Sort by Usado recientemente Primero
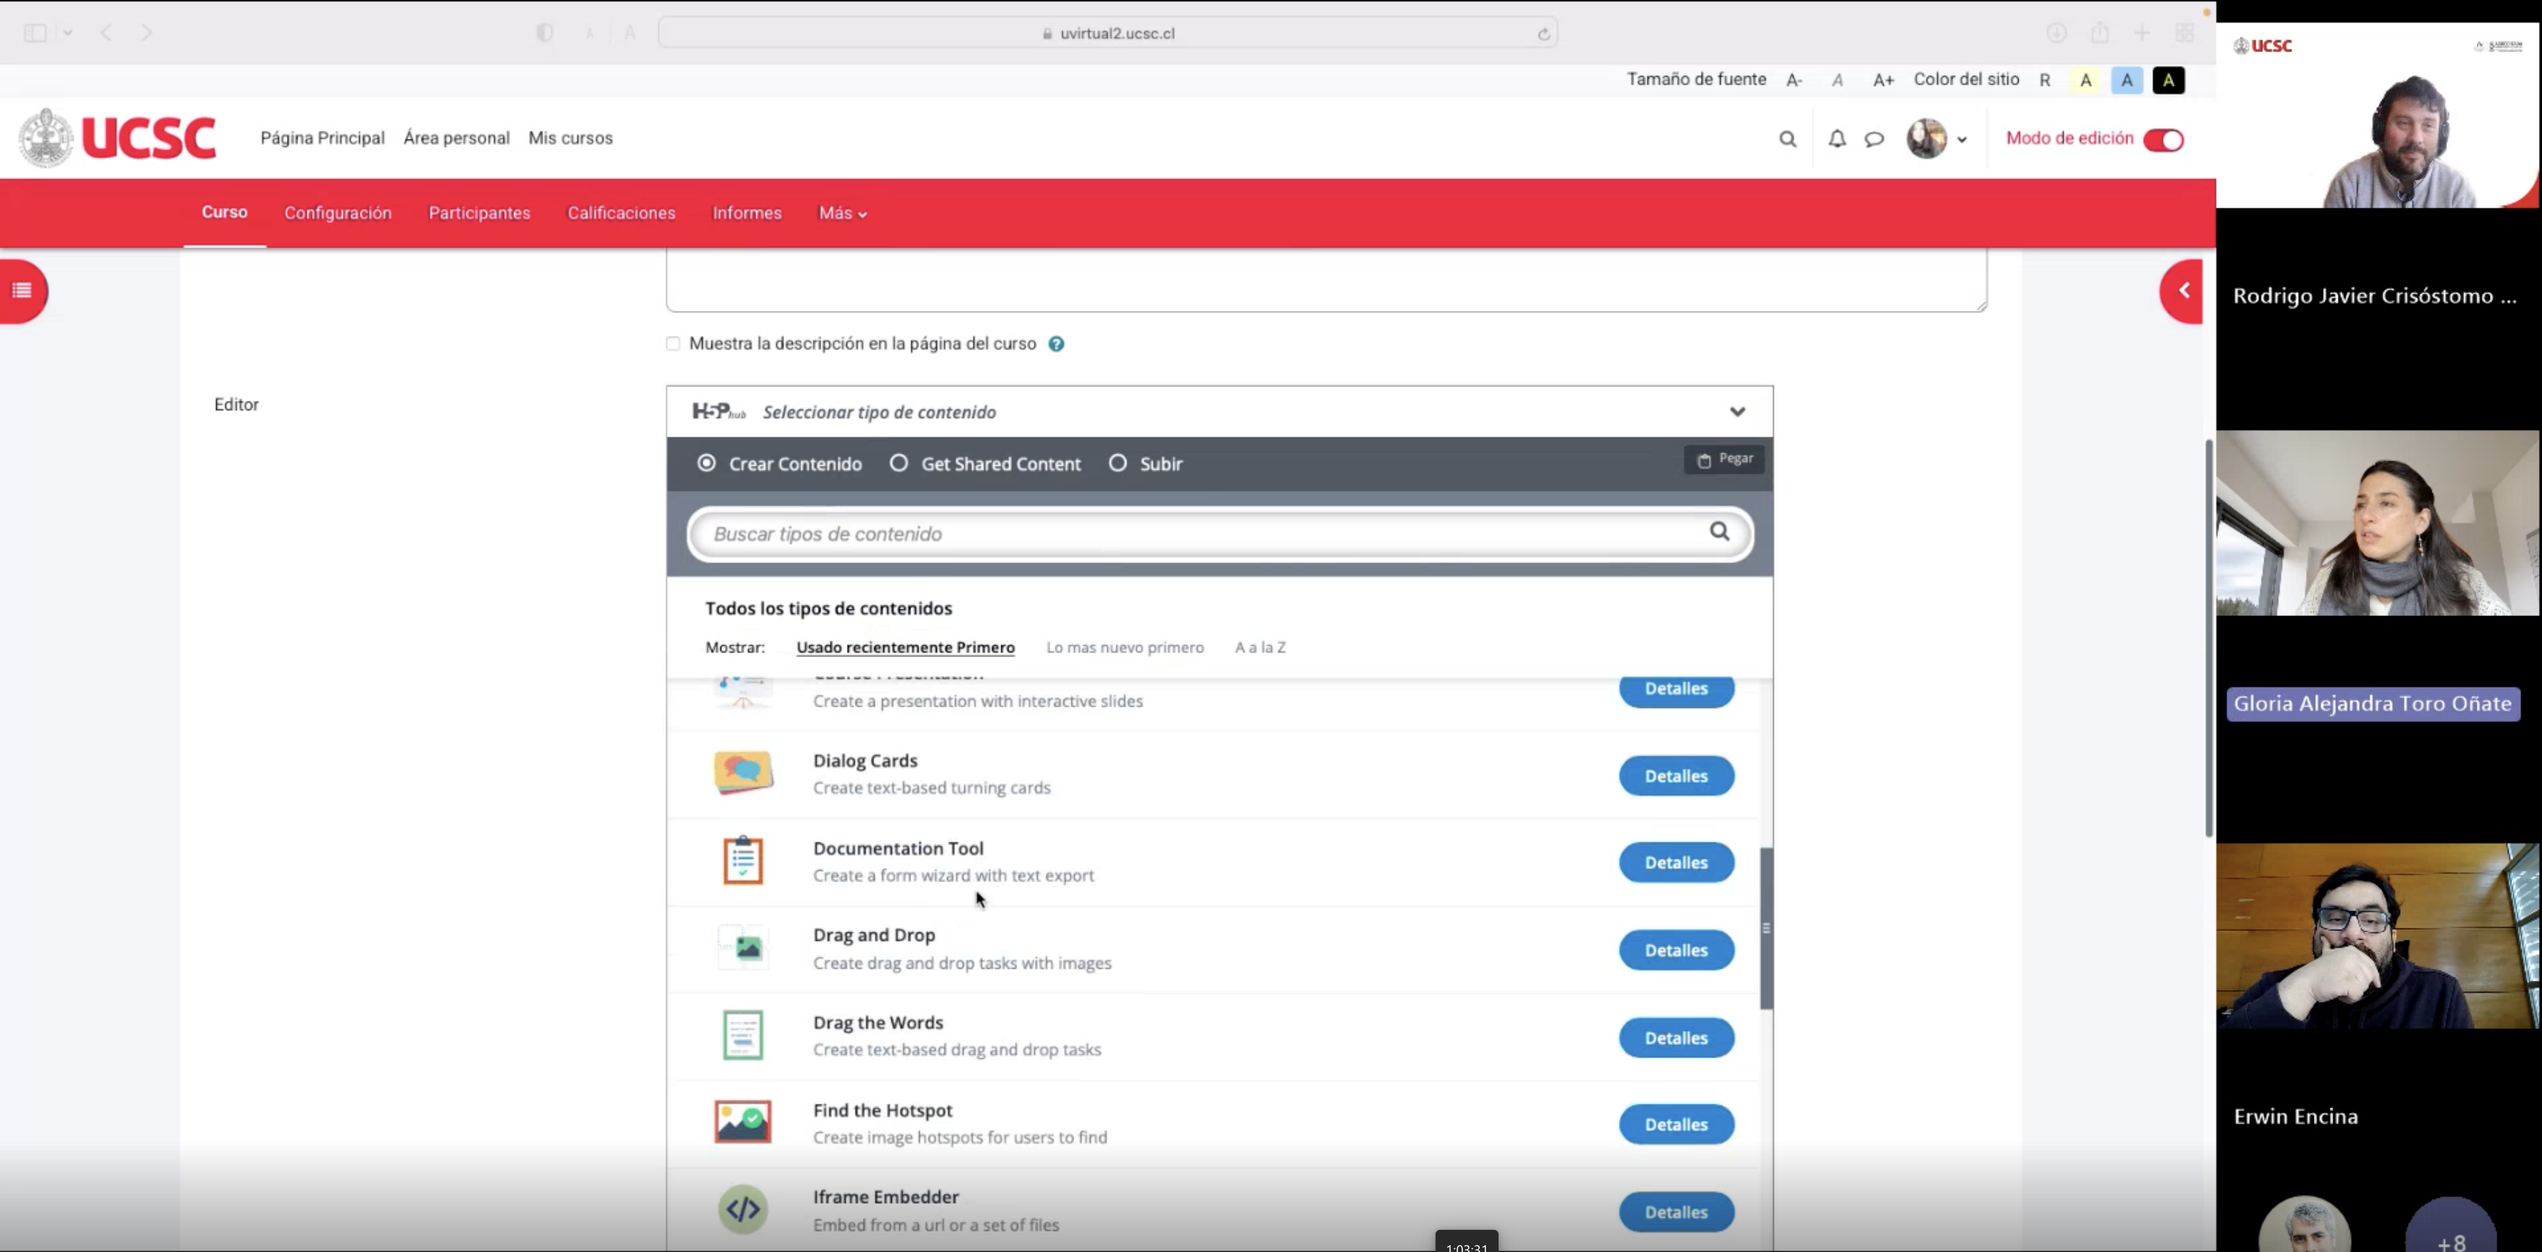The image size is (2542, 1252). (905, 647)
